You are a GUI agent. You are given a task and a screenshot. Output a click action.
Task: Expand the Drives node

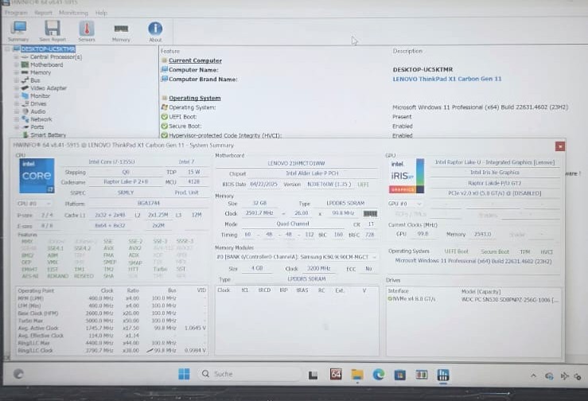(x=17, y=104)
